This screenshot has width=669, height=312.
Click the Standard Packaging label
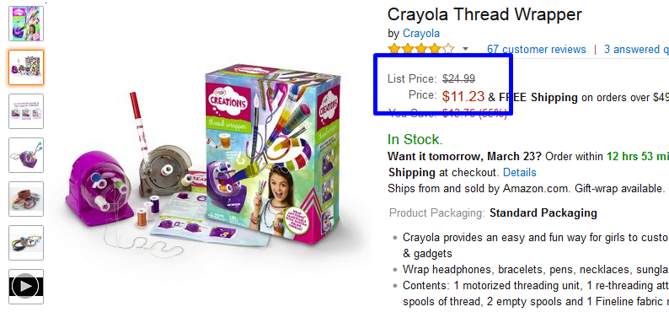[543, 212]
